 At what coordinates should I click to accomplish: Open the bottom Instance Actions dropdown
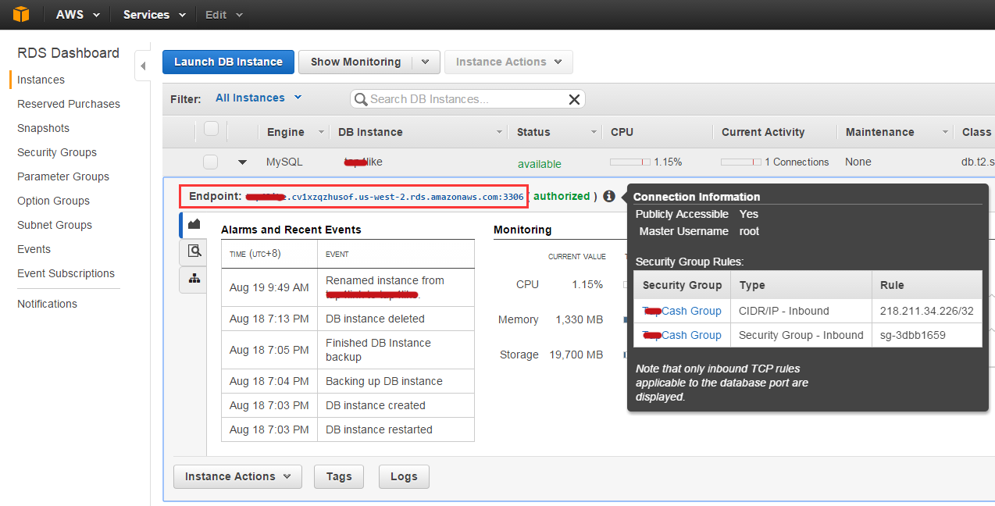pyautogui.click(x=237, y=476)
